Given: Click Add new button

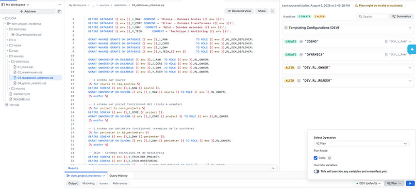Looking at the screenshot, I should pos(28,12).
